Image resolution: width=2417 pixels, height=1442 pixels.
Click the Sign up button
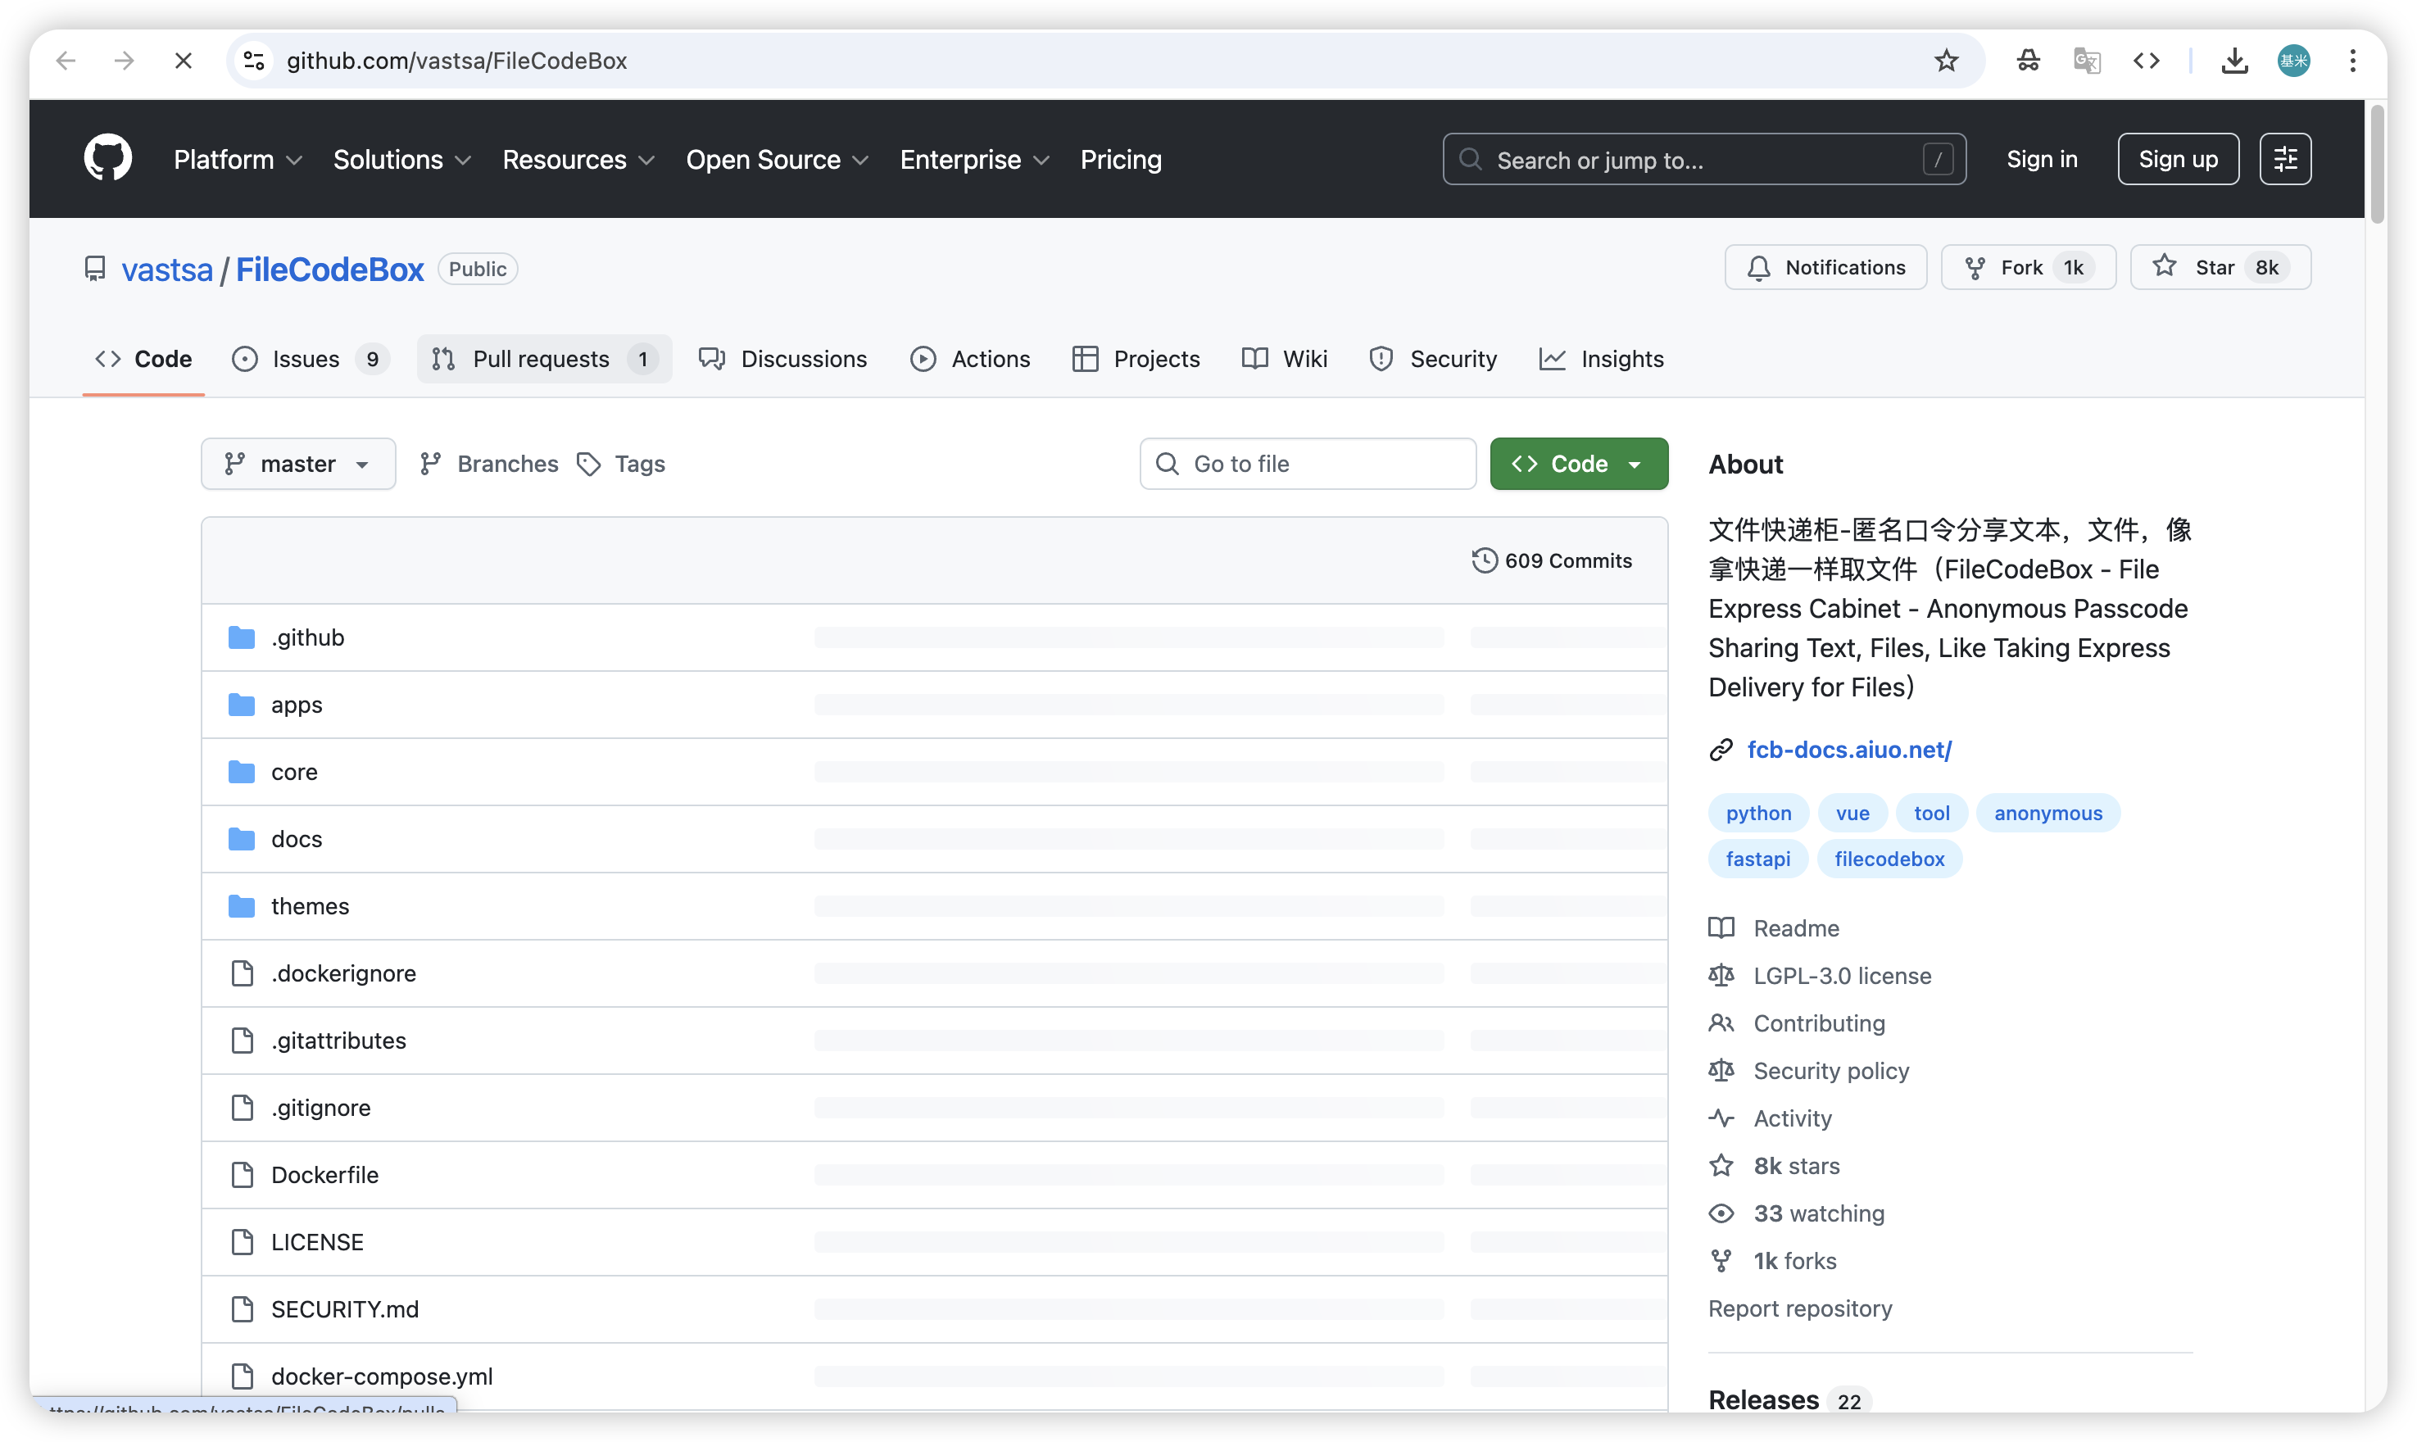click(2178, 158)
